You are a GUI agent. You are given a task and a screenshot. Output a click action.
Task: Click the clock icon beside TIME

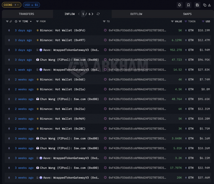coord(16,21)
